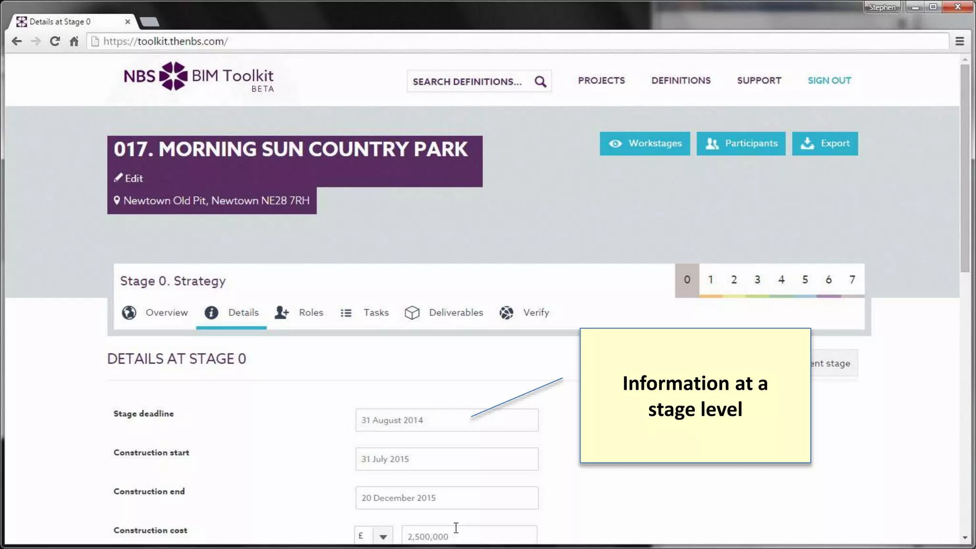The width and height of the screenshot is (976, 549).
Task: Click the browser forward arrow
Action: click(36, 41)
